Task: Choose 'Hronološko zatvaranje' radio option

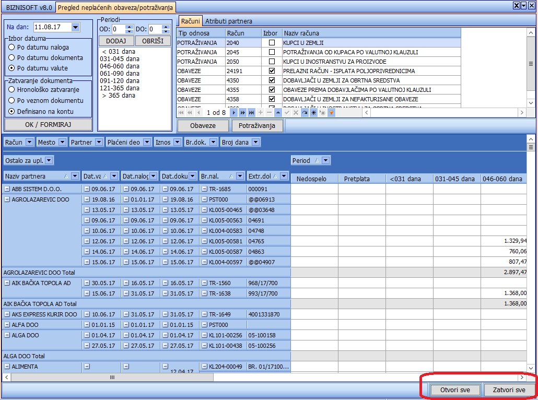Action: (x=11, y=90)
